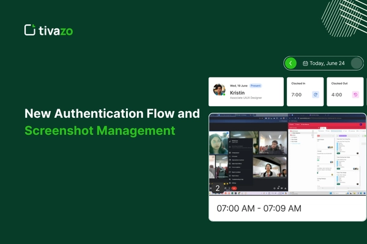Click the 'Present' status badge
The height and width of the screenshot is (244, 367).
(x=255, y=85)
